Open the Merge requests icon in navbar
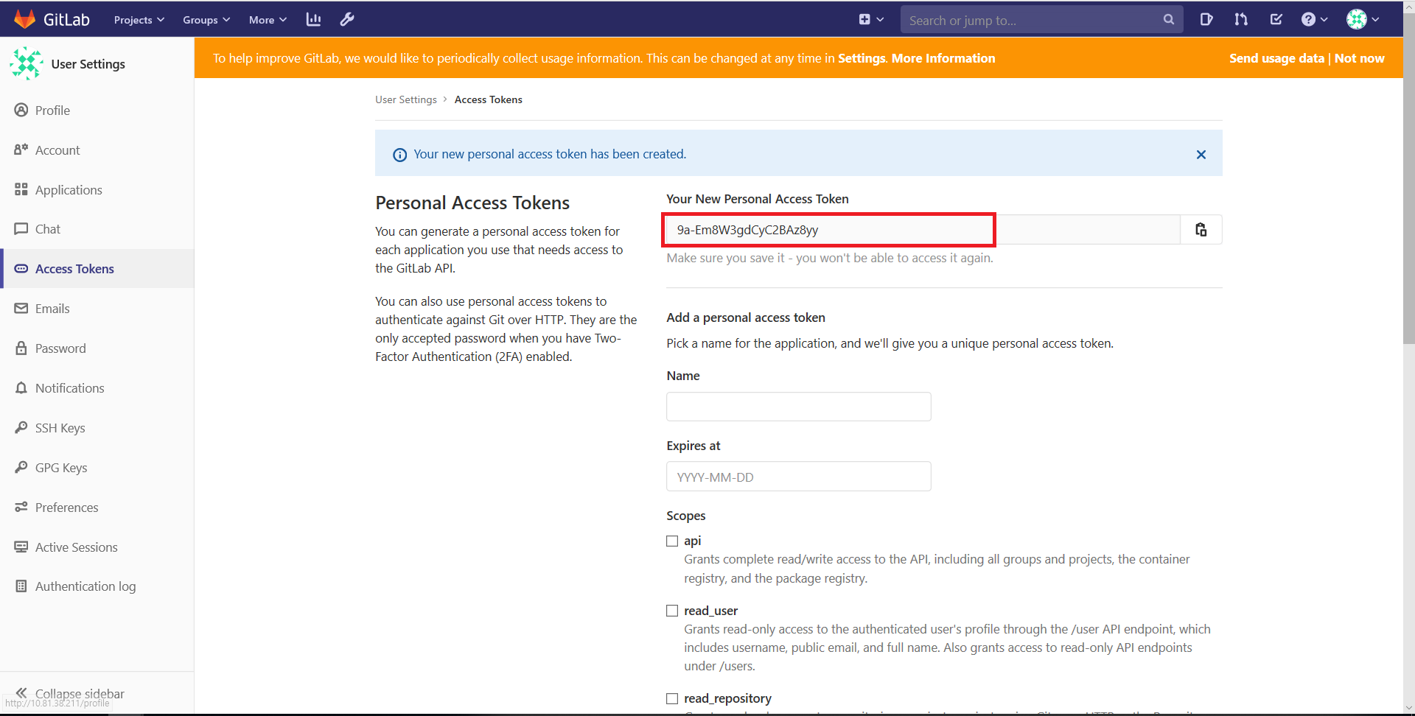Viewport: 1415px width, 716px height. (1241, 19)
